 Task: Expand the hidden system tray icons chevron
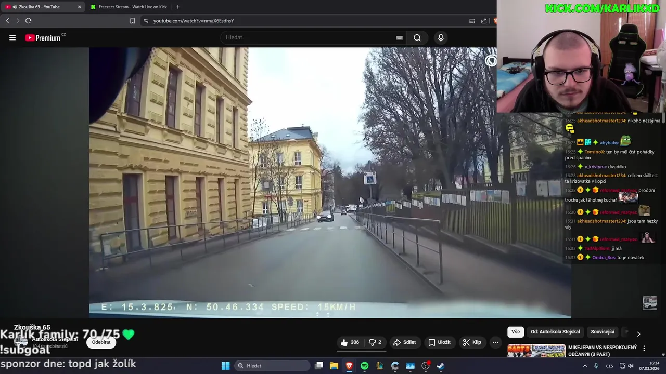(x=585, y=366)
